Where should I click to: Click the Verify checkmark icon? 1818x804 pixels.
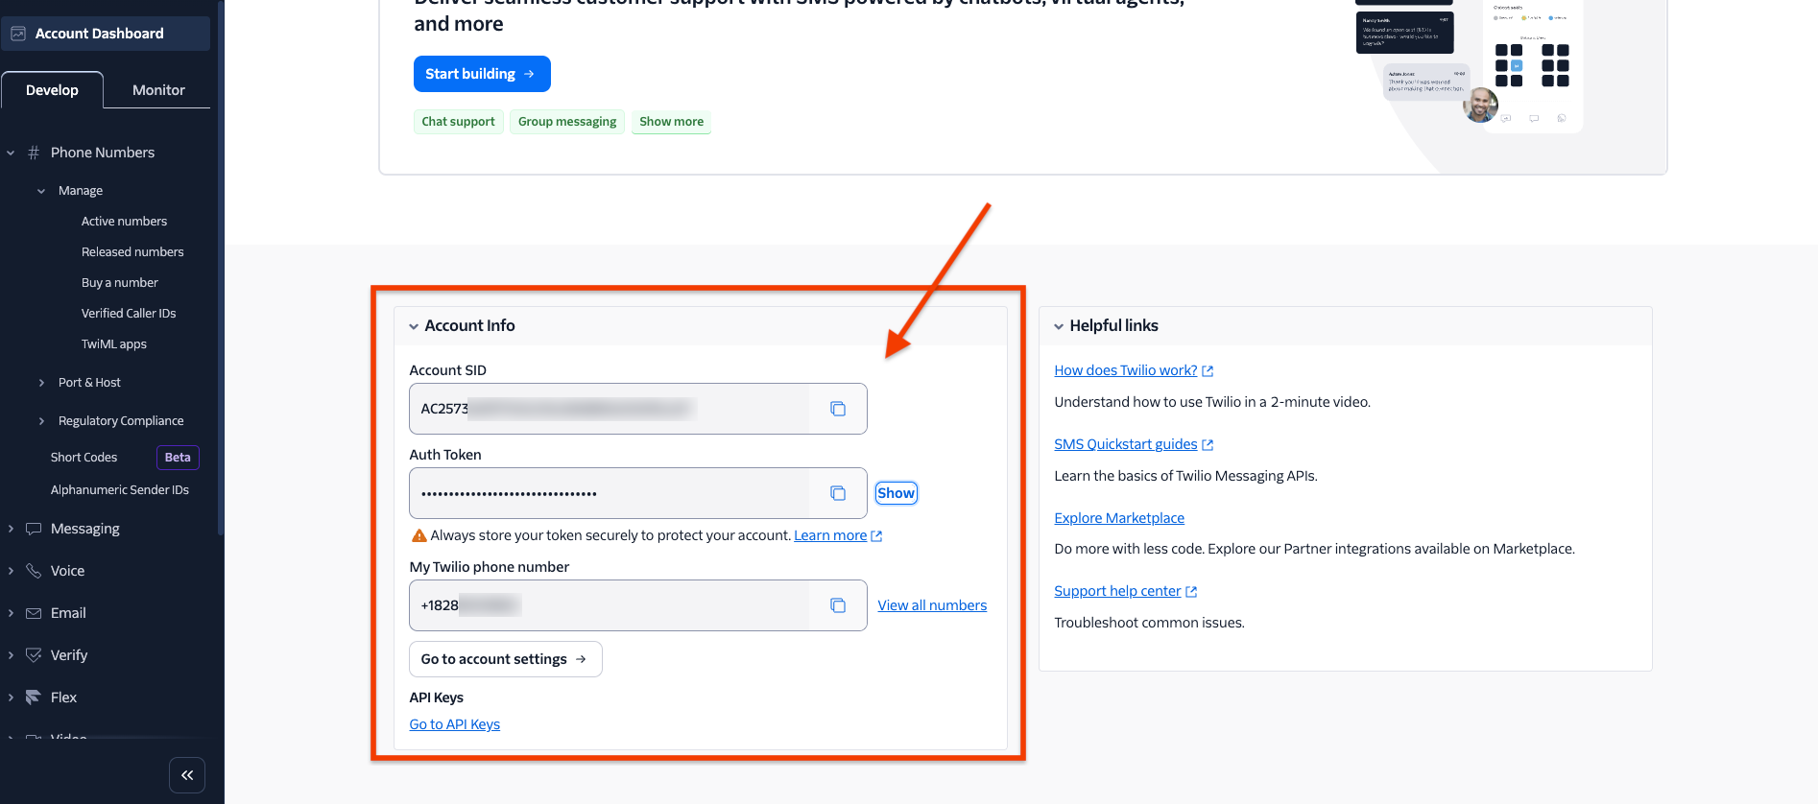pos(34,655)
